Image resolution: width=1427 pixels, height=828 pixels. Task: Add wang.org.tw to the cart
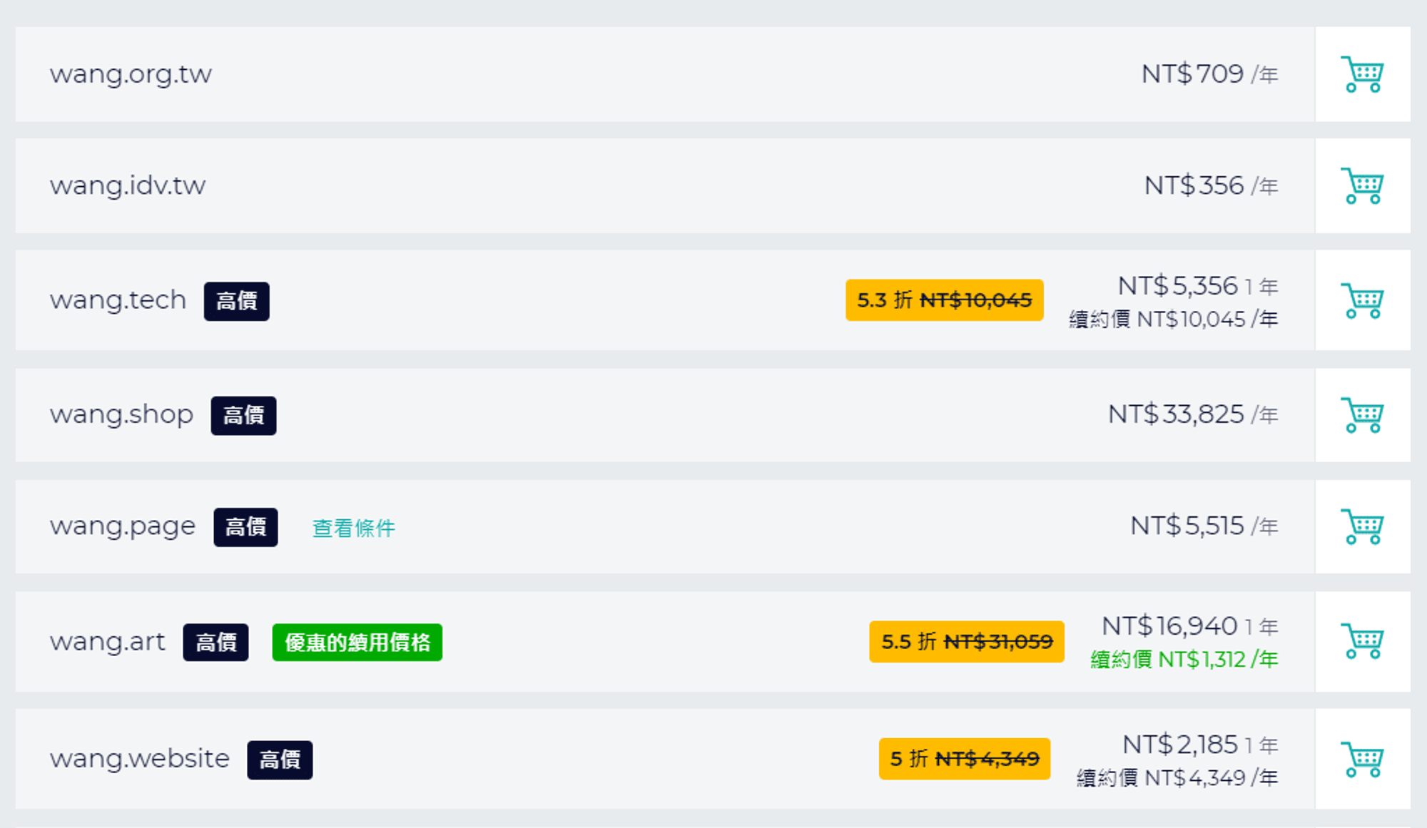click(x=1362, y=74)
